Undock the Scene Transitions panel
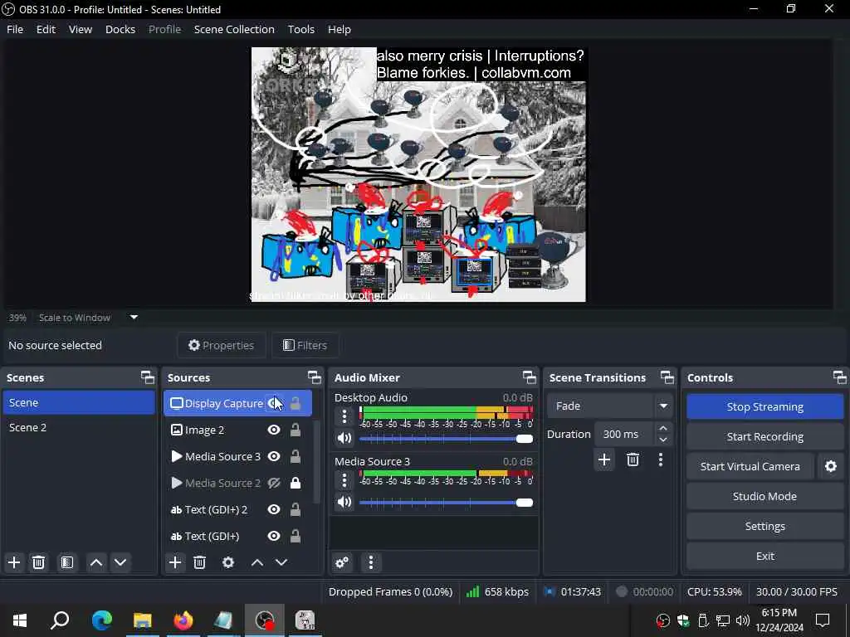This screenshot has height=637, width=850. 667,377
